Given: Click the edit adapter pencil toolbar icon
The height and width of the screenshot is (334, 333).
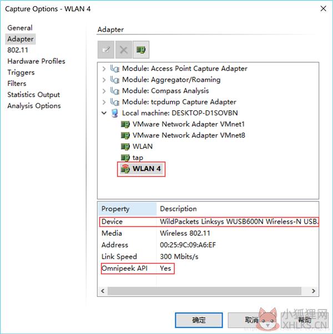Looking at the screenshot, I should coord(106,49).
